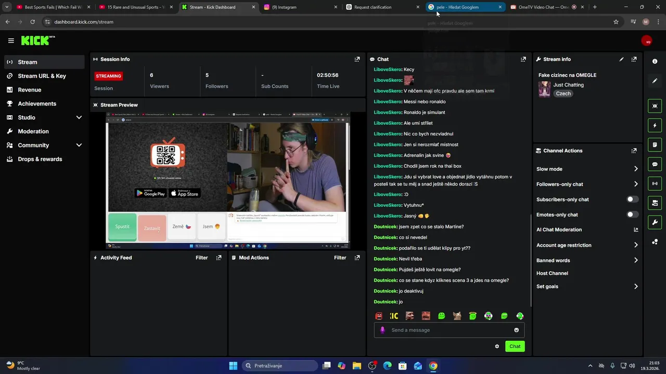Click the taskbar search box Pretraživanje

280,366
